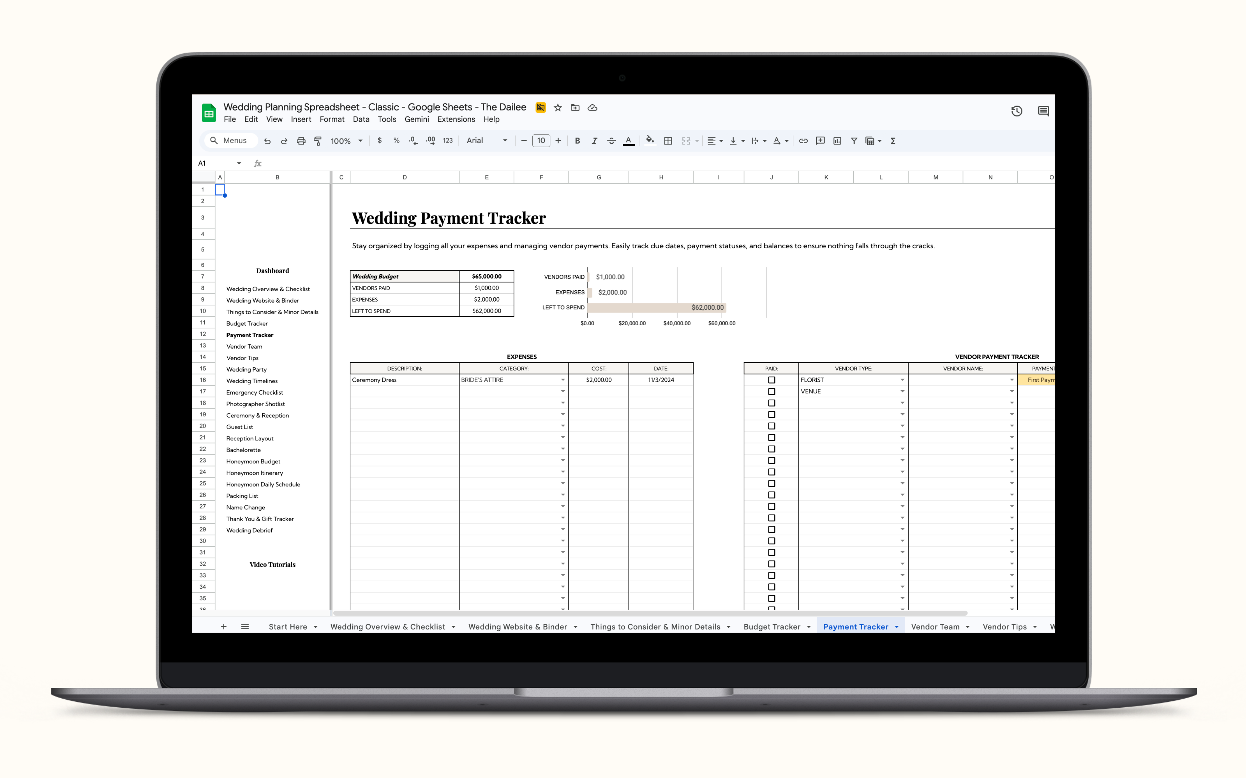Check the PAID box for VENUE
Screen dimensions: 1246x778
[771, 391]
